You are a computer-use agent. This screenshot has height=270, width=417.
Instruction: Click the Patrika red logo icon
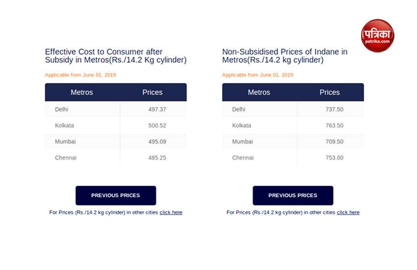tap(377, 36)
